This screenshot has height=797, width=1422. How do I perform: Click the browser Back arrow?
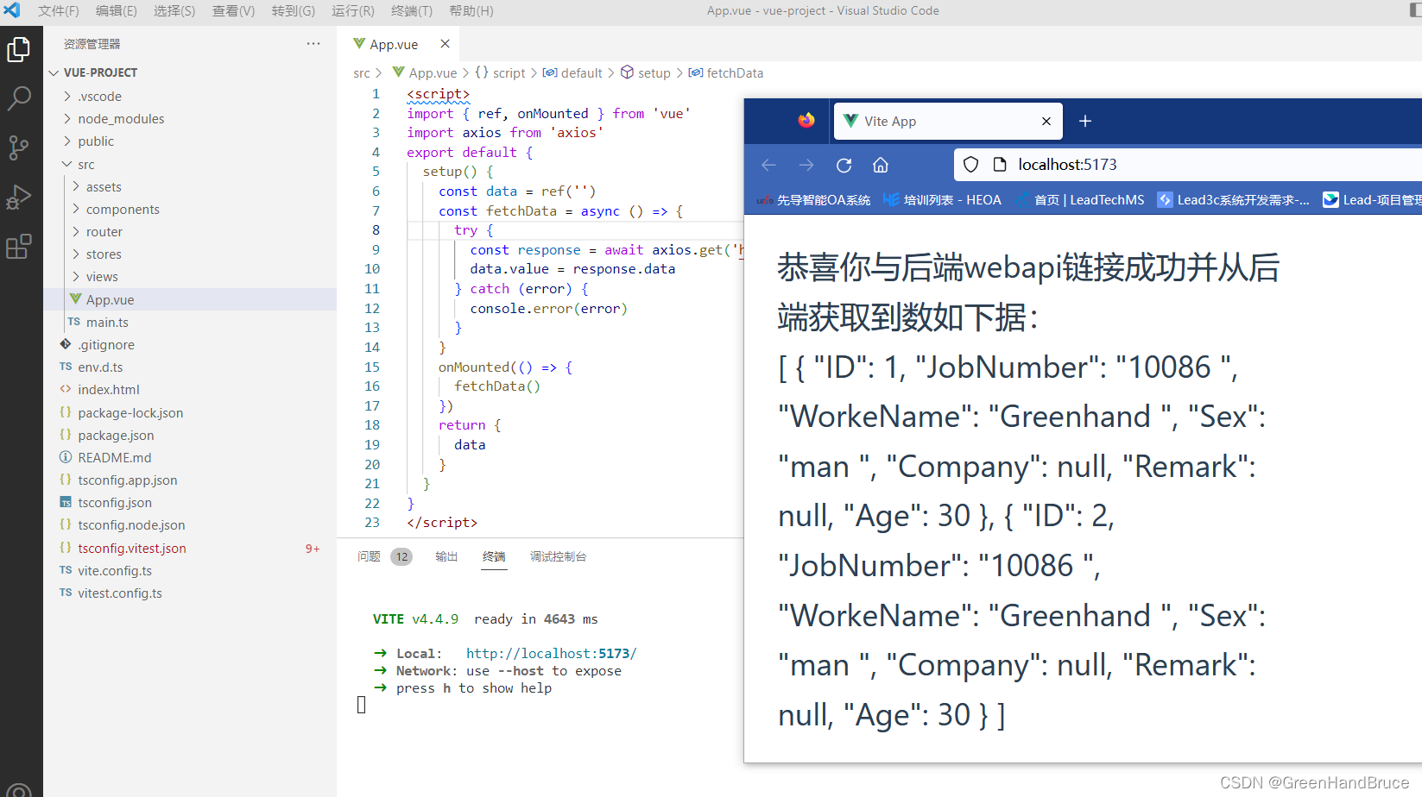coord(768,165)
